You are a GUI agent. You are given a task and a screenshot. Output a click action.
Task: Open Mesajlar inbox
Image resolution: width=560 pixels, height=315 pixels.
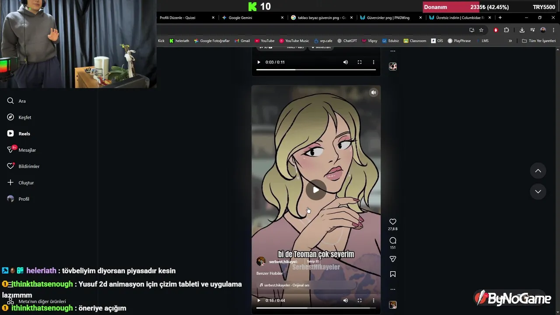(21, 150)
